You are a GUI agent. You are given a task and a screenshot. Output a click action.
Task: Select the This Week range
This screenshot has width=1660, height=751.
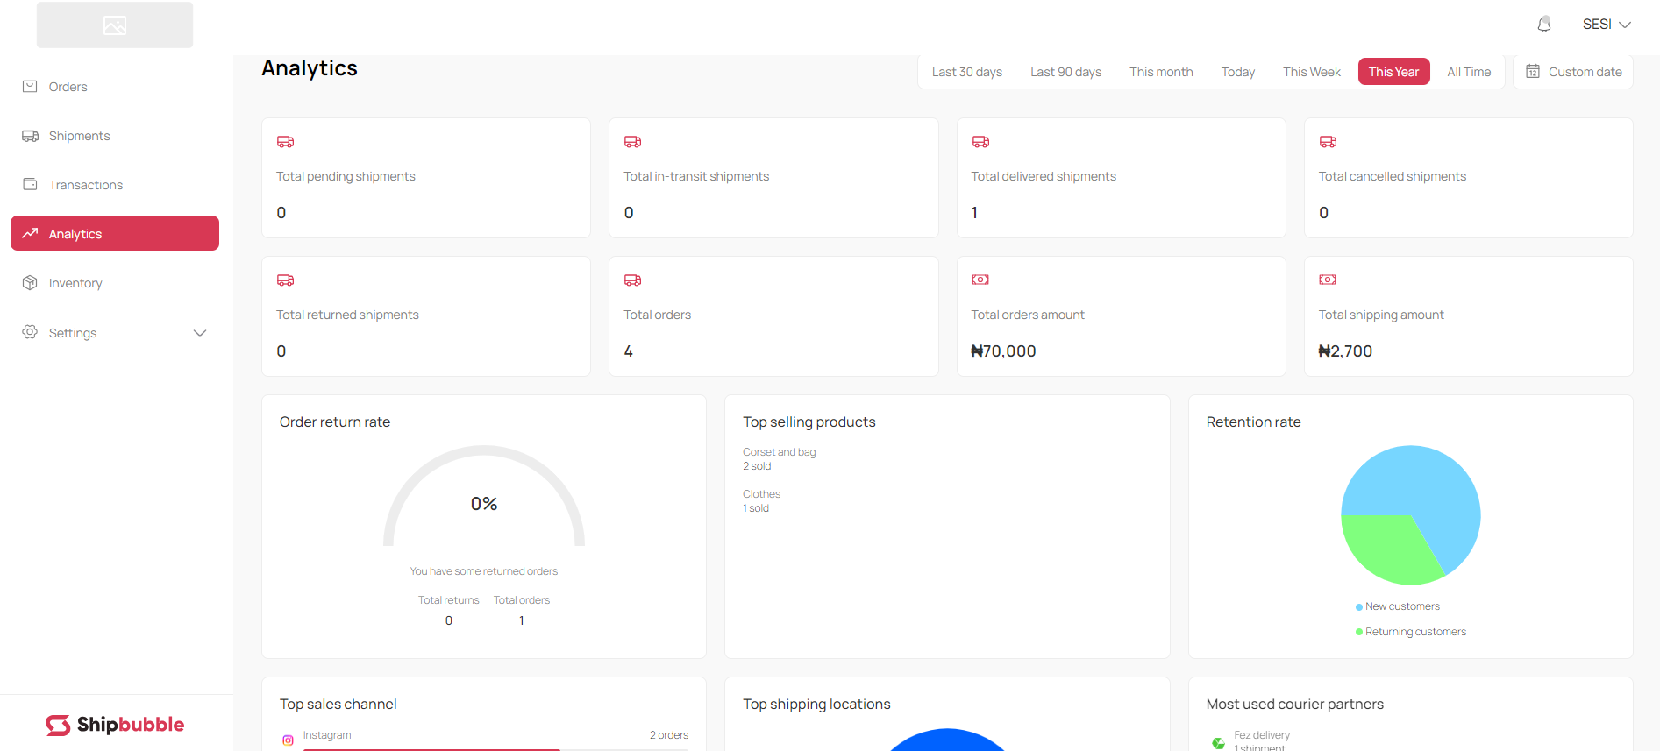[1312, 72]
